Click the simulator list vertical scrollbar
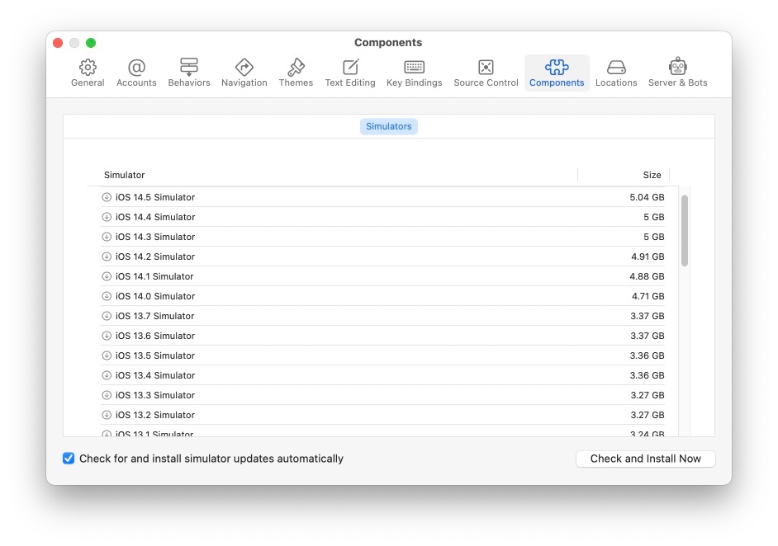 coord(685,231)
